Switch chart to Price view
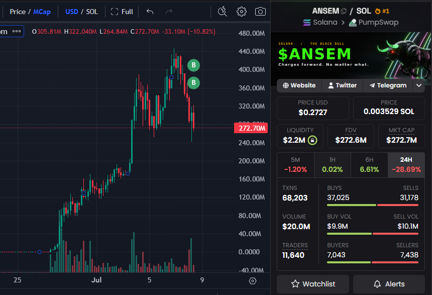 18,12
